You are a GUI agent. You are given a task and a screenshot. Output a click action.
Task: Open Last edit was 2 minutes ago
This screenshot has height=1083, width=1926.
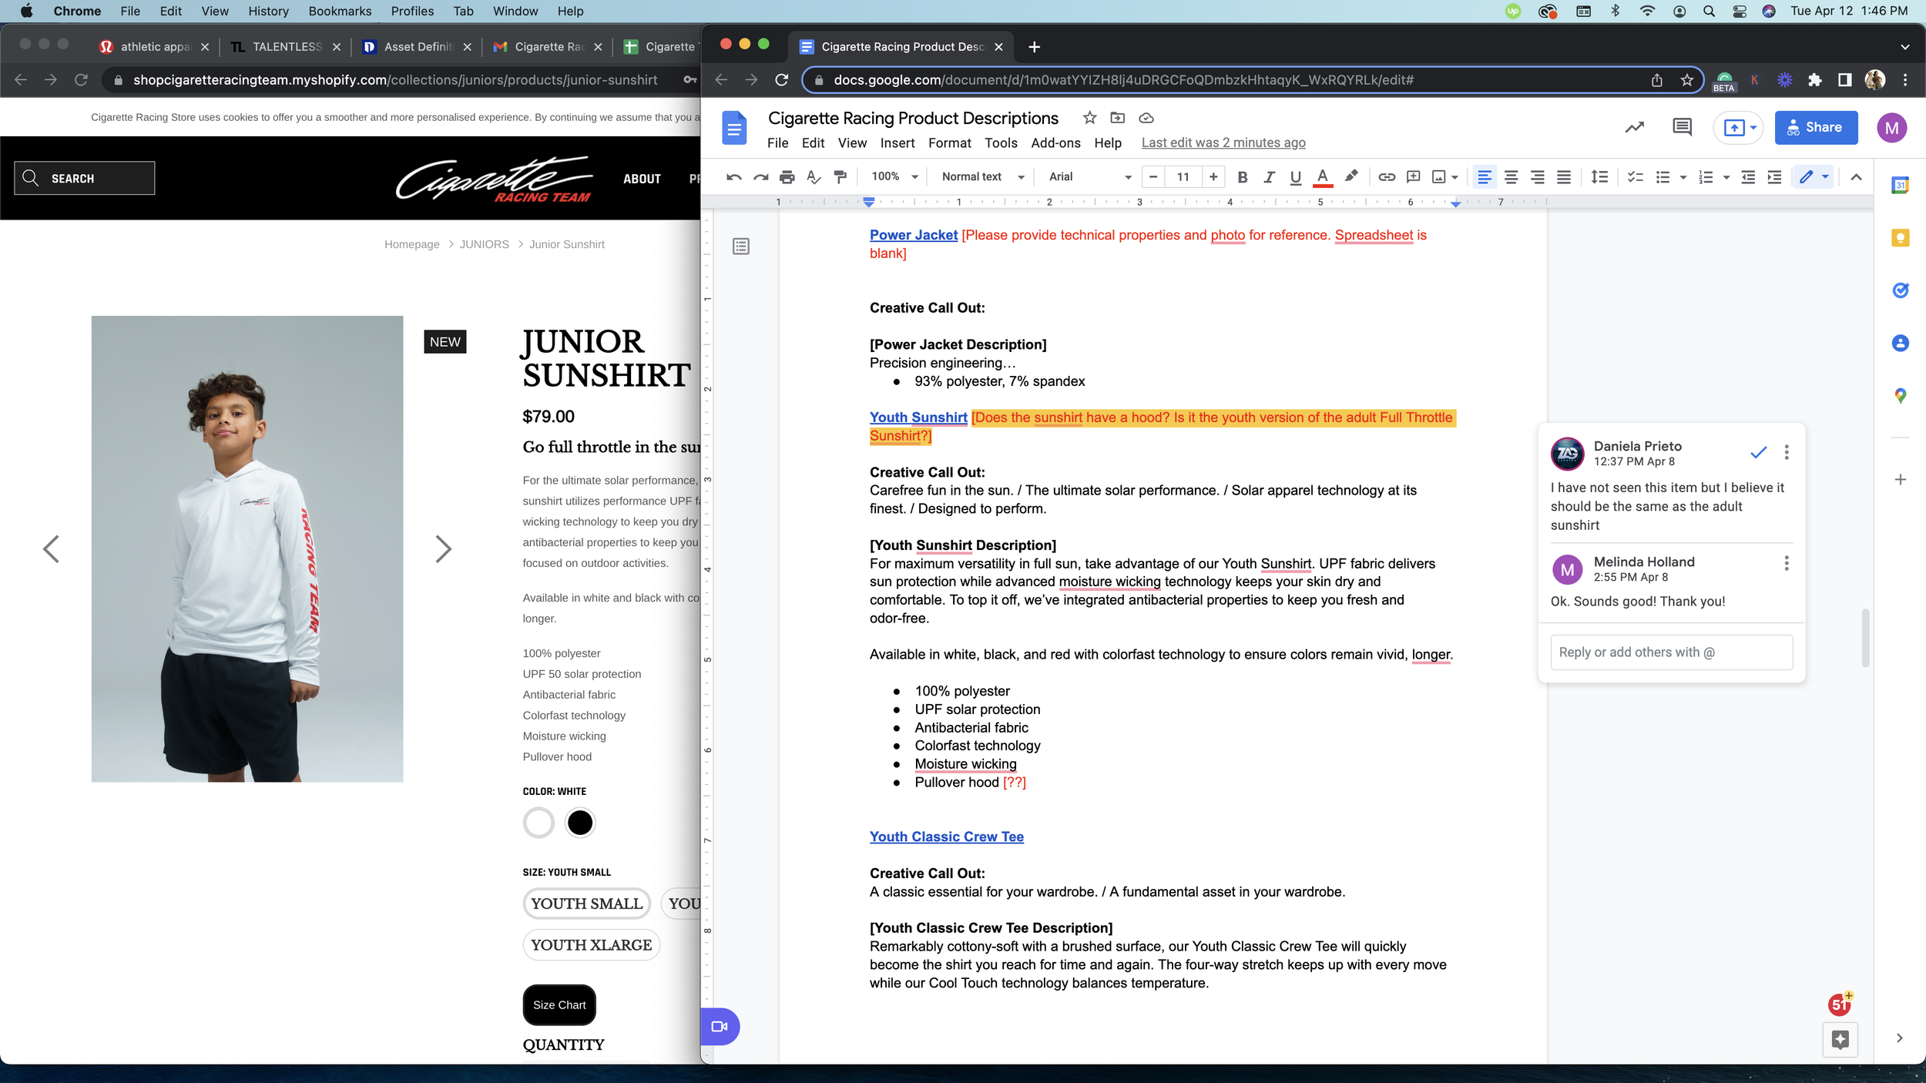[1223, 143]
